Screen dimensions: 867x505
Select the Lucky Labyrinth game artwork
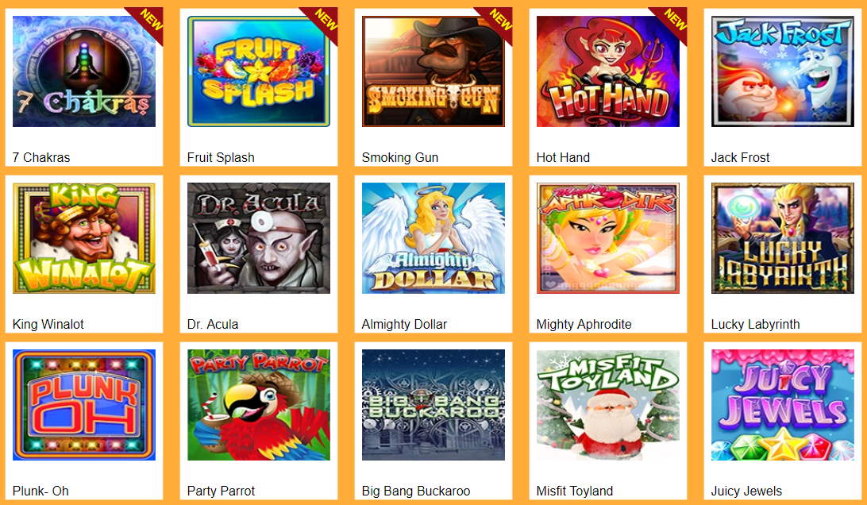pyautogui.click(x=783, y=238)
